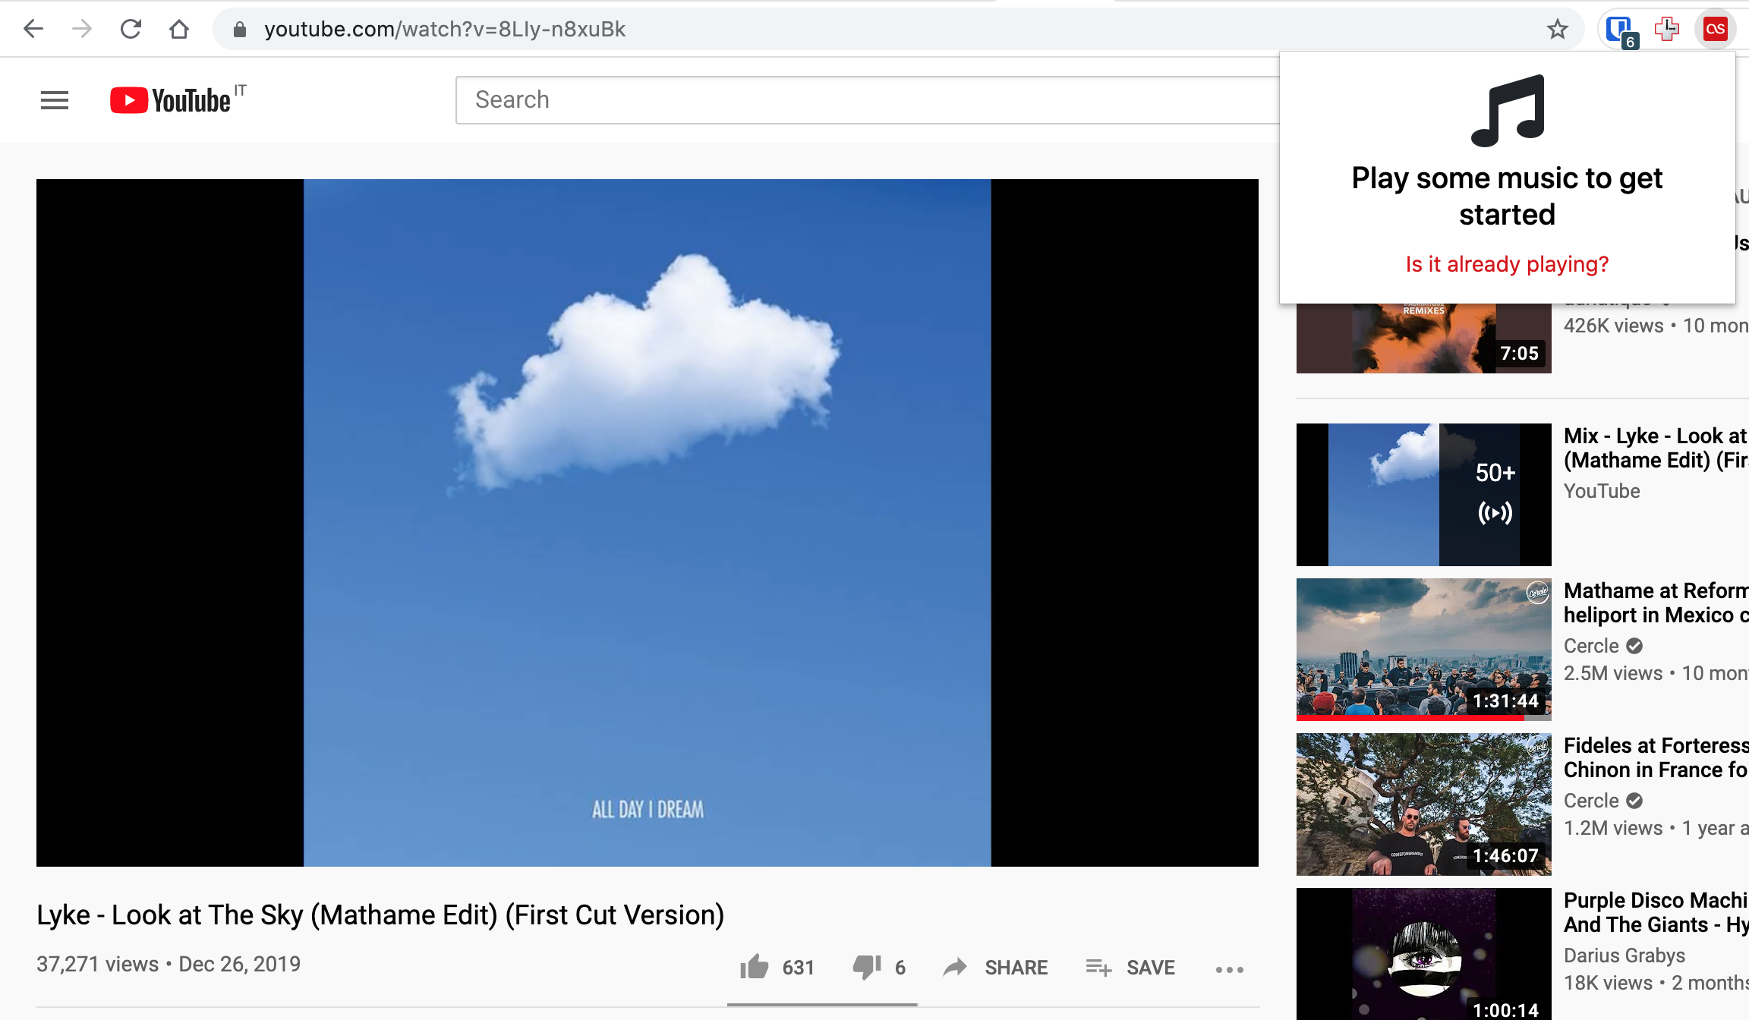Click the video player to toggle playback

(x=648, y=523)
